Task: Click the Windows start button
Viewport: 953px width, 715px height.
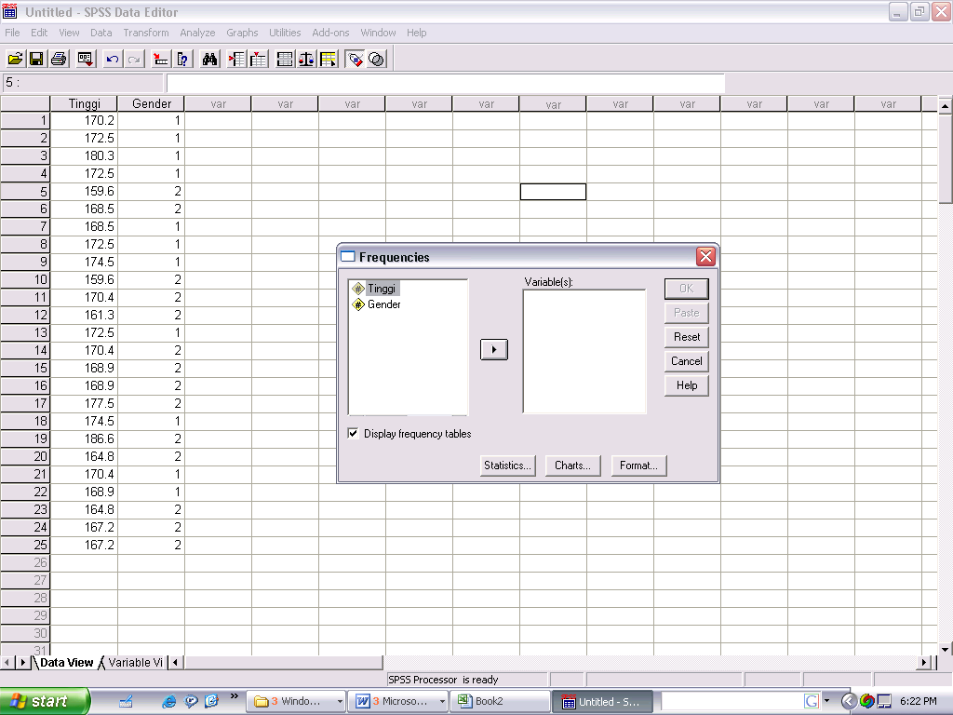Action: pyautogui.click(x=45, y=701)
